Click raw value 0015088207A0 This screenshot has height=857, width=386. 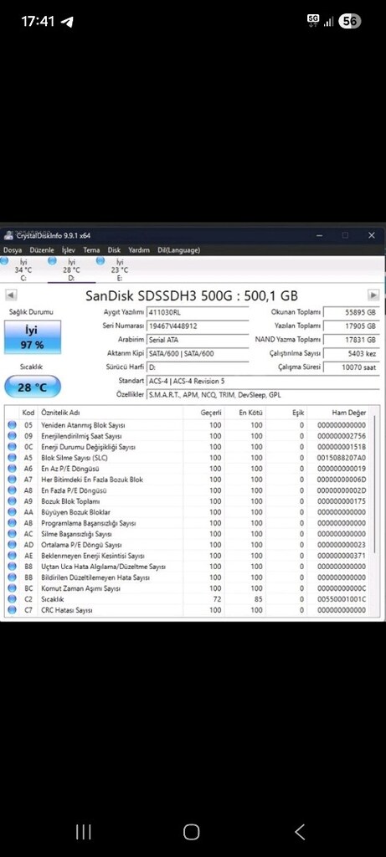point(341,458)
